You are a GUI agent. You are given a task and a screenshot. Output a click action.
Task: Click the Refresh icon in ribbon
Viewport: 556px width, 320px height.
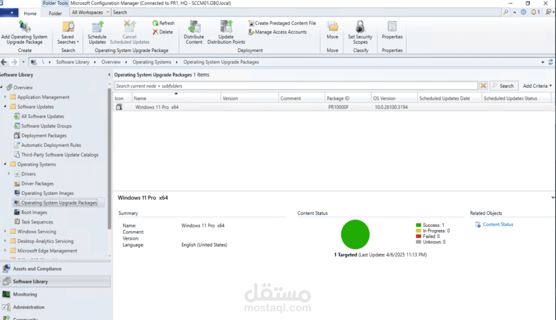[x=155, y=23]
